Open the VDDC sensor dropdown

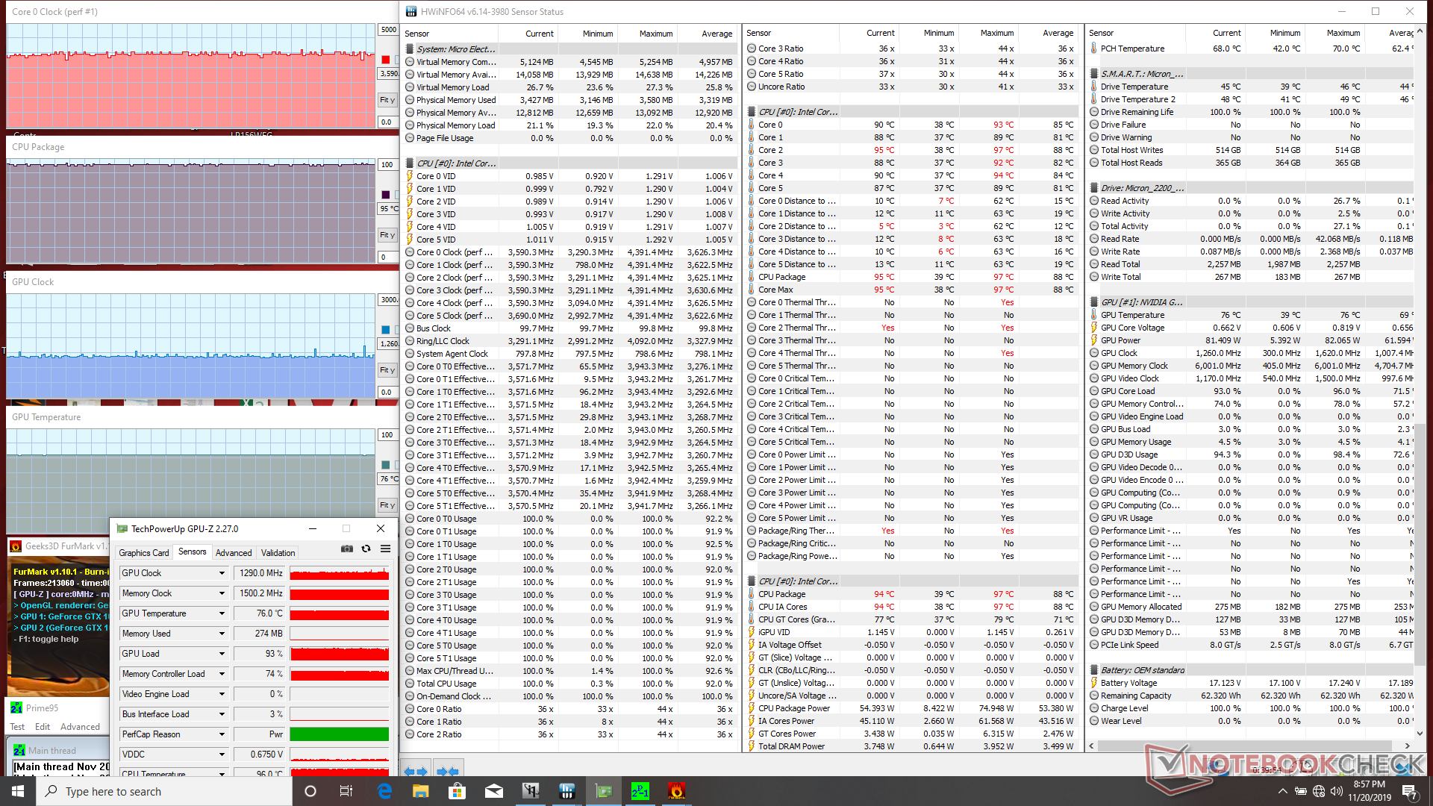[222, 755]
